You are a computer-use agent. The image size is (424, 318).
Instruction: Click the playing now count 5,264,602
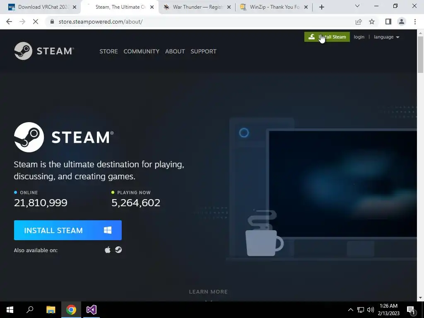136,202
